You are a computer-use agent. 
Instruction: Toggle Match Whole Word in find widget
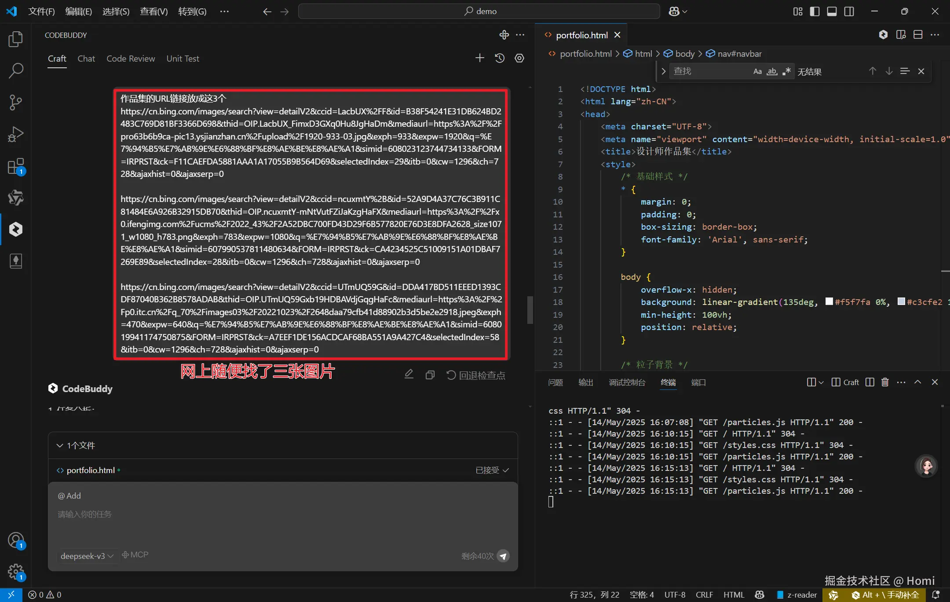click(772, 71)
